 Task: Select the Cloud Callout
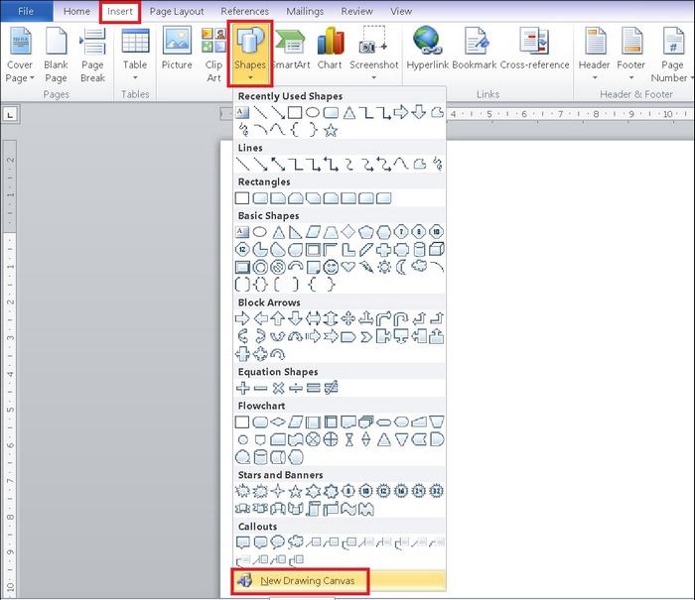point(295,542)
